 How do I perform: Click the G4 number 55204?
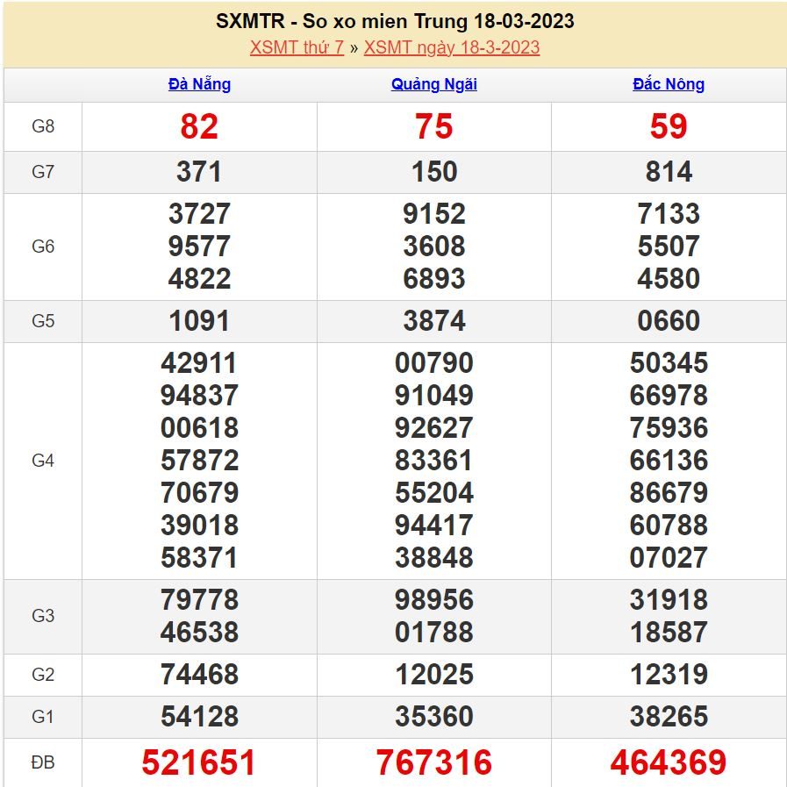434,493
